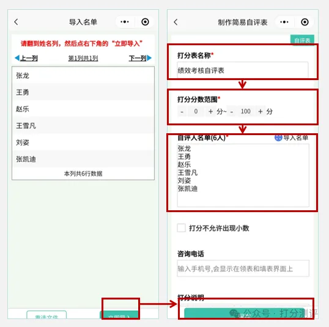
Task: Decrease maximum score 100 with minus
Action: (232, 112)
